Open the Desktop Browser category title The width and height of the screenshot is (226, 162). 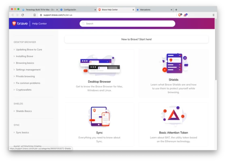point(99,81)
